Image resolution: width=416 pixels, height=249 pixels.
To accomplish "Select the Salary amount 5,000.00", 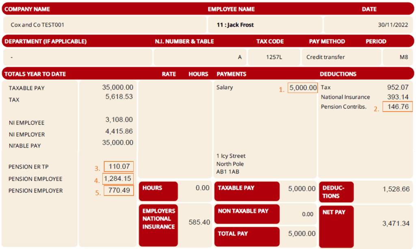I will point(303,88).
